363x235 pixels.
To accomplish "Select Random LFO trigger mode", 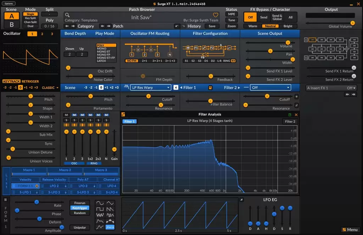I will tap(80, 213).
